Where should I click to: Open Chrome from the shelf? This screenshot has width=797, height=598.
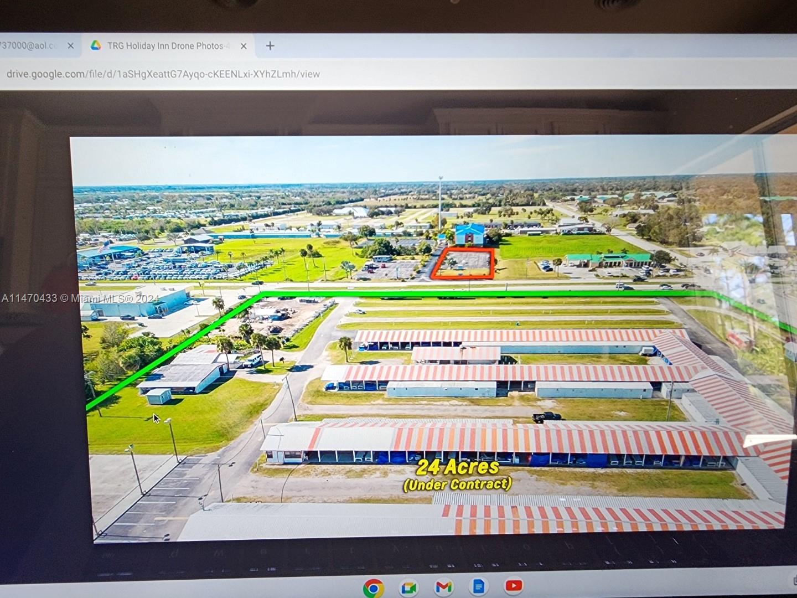(x=374, y=587)
